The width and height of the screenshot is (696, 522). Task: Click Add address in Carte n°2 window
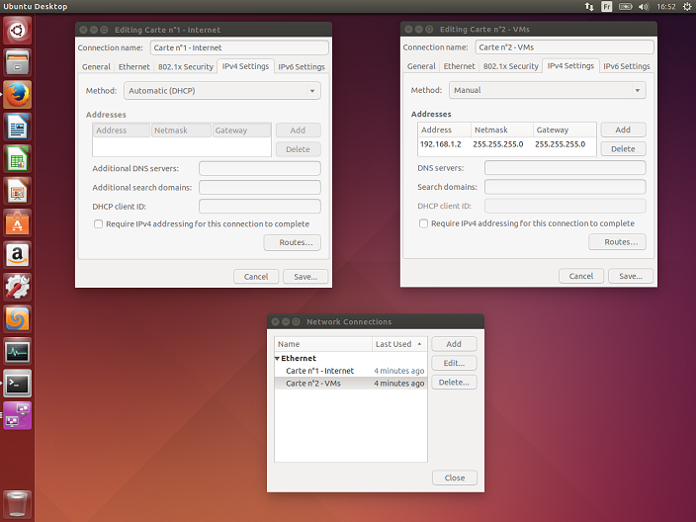point(623,130)
